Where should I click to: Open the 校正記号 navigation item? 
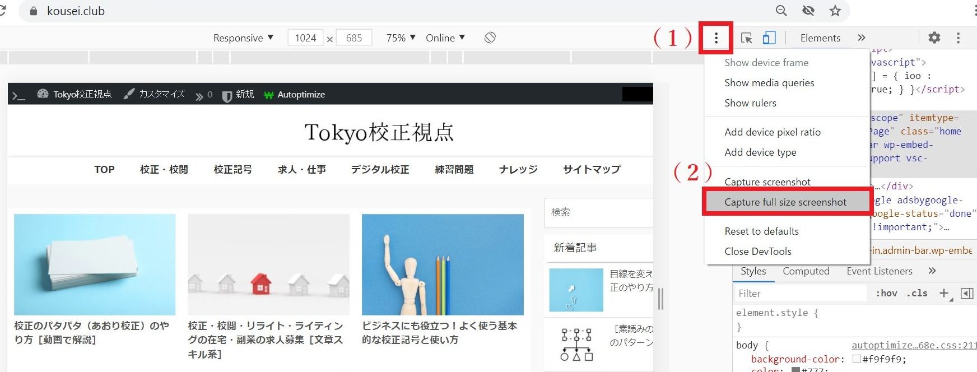click(232, 169)
